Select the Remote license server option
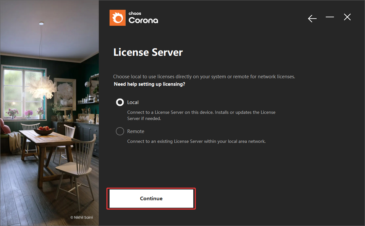 point(120,131)
